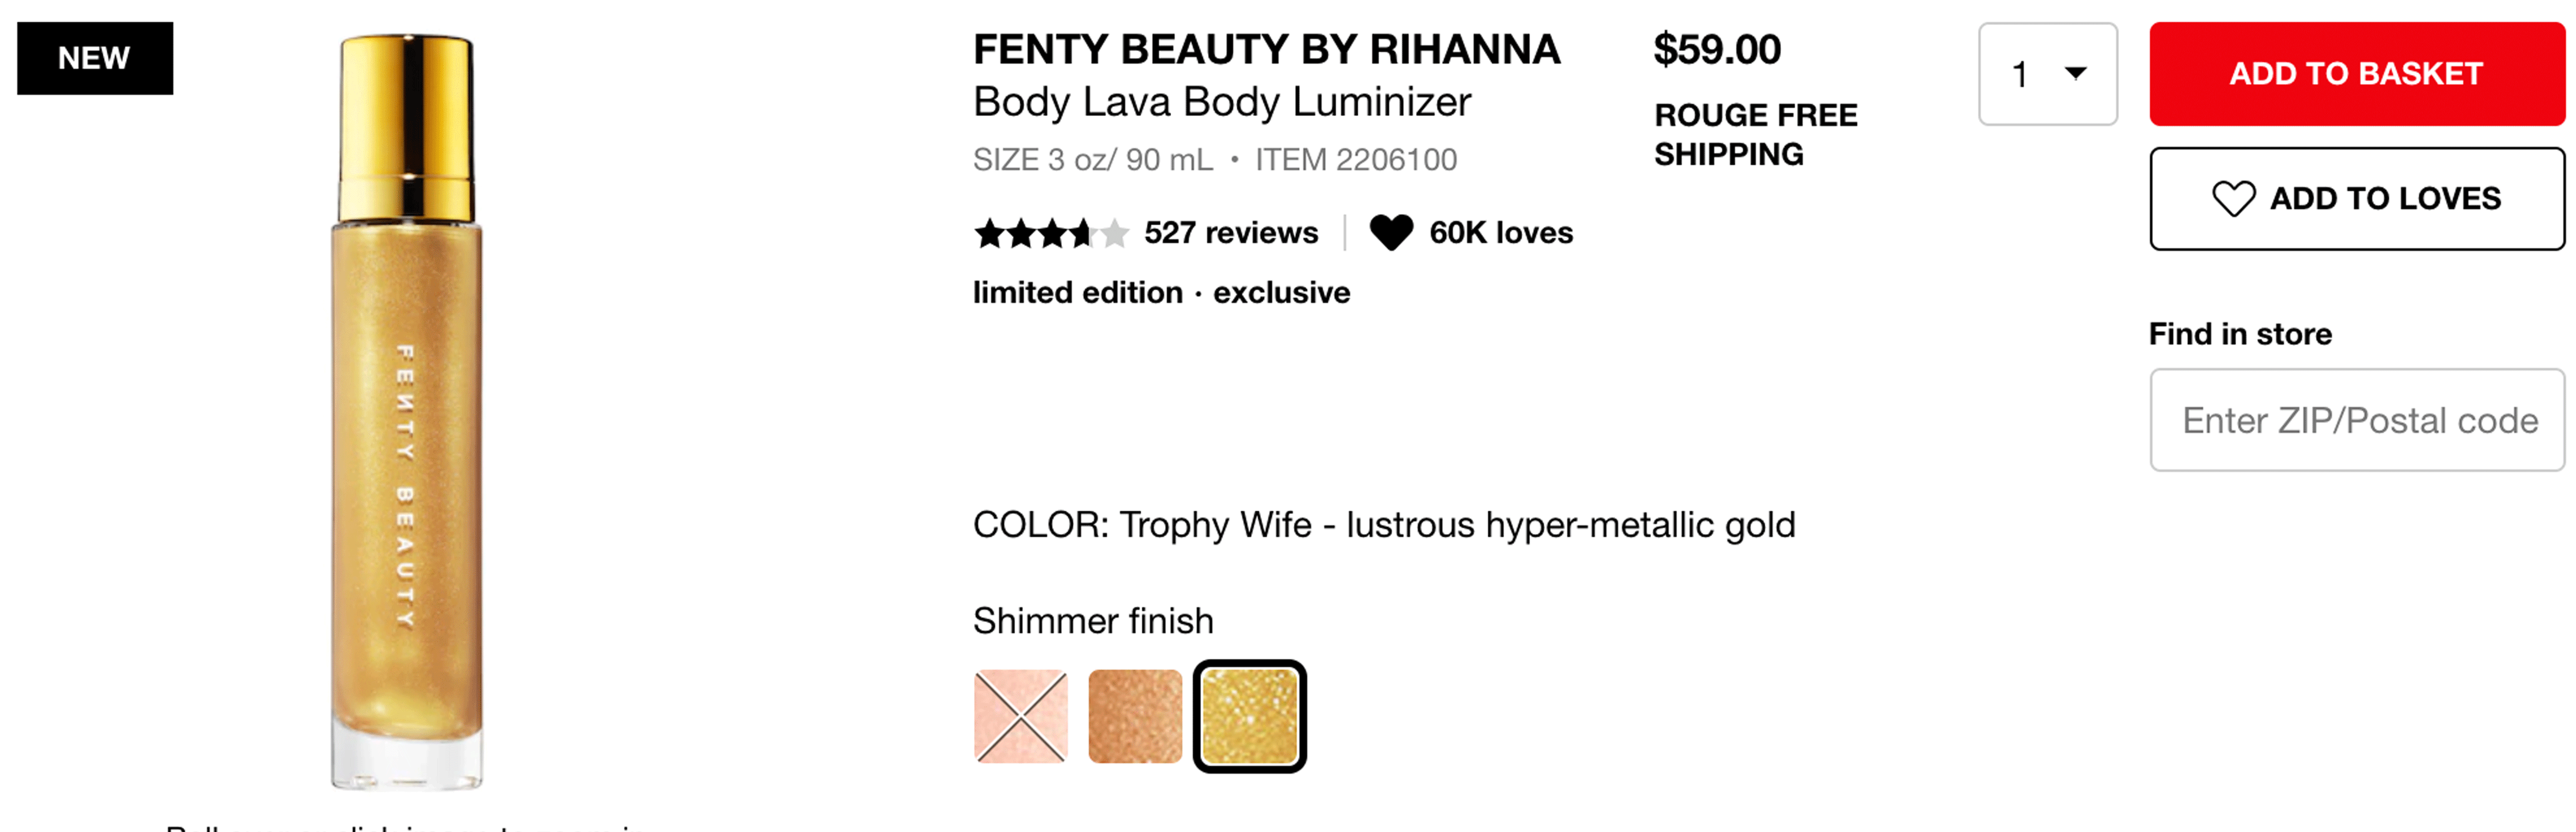
Task: Open the 527 reviews link
Action: tap(1230, 233)
